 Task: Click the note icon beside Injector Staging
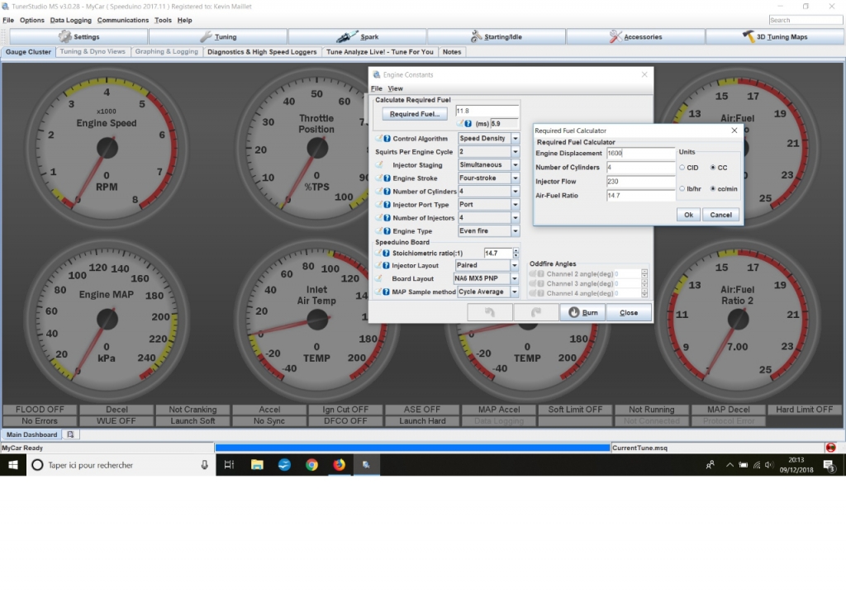tap(379, 164)
